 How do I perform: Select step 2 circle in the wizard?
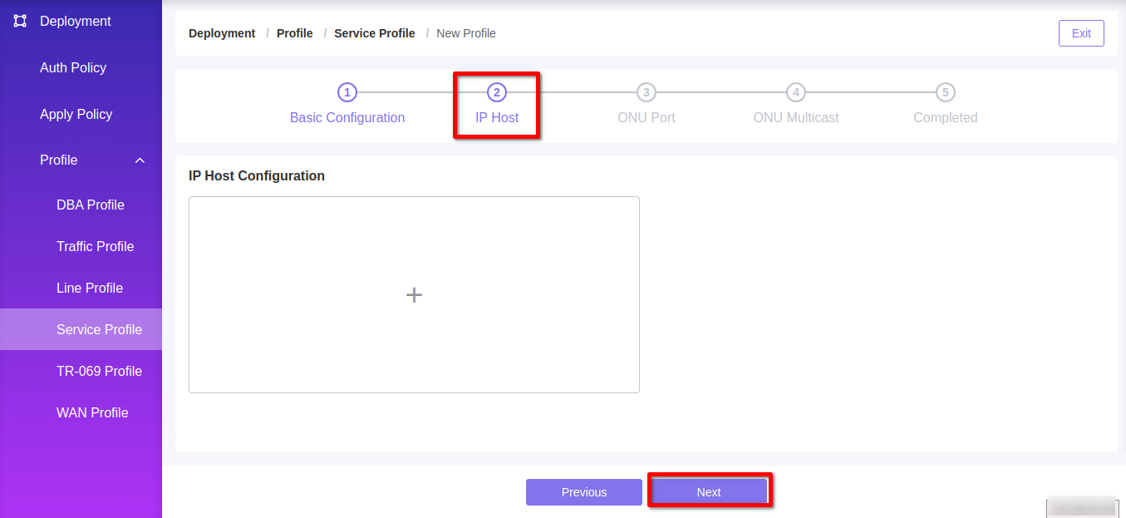point(497,92)
